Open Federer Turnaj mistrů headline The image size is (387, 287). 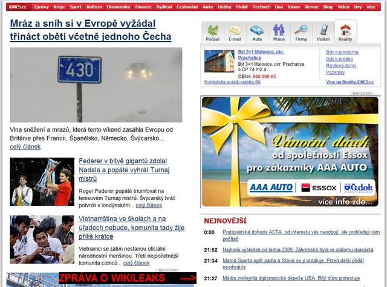click(x=124, y=170)
